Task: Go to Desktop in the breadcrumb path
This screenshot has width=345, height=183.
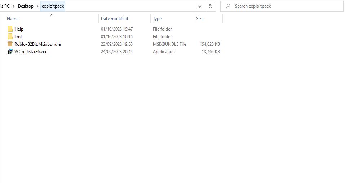Action: pyautogui.click(x=26, y=6)
